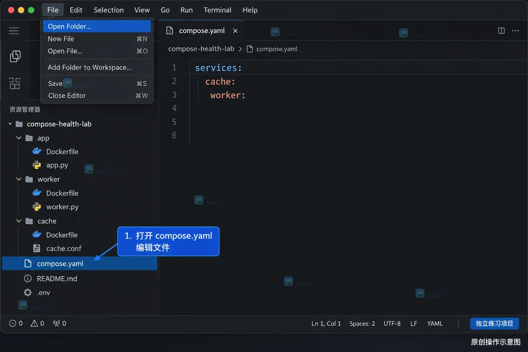
Task: Choose Close Editor from File menu
Action: [97, 95]
